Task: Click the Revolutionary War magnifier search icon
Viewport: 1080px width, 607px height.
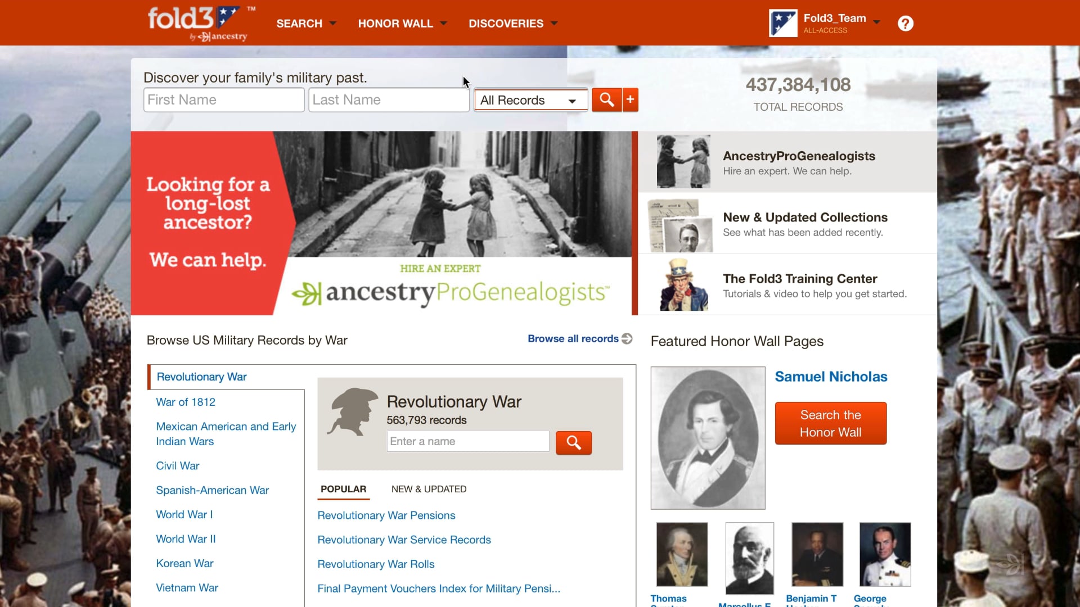Action: click(x=573, y=443)
